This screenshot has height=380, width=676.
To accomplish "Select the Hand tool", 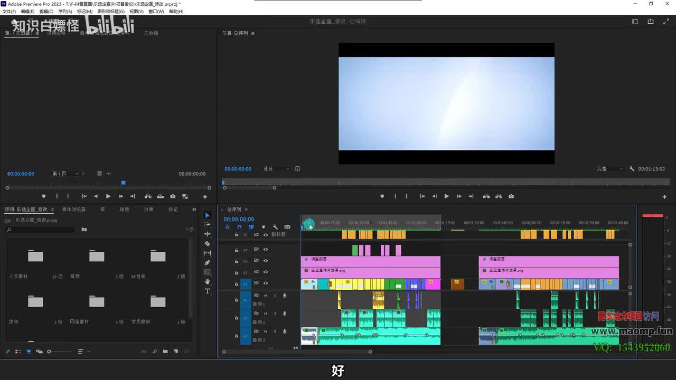I will pyautogui.click(x=207, y=282).
